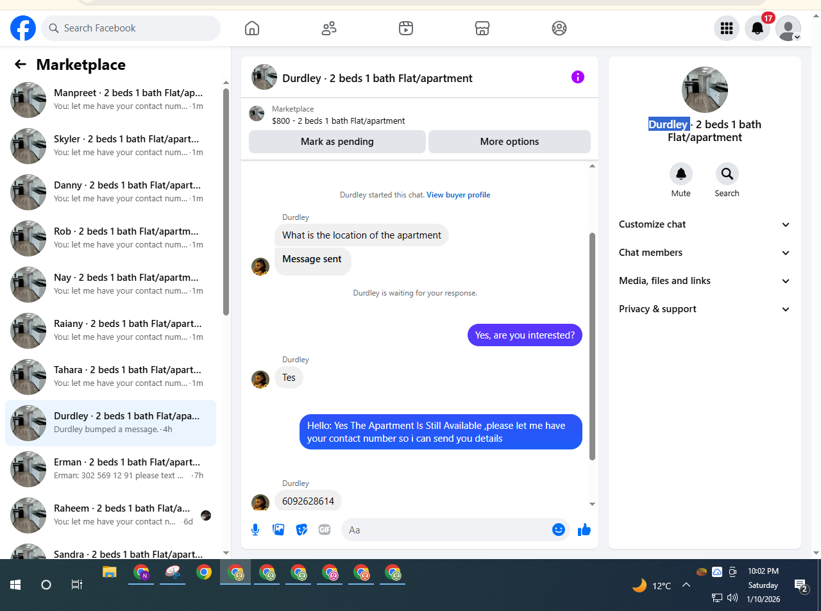Open the Skyler conversation

click(x=110, y=146)
